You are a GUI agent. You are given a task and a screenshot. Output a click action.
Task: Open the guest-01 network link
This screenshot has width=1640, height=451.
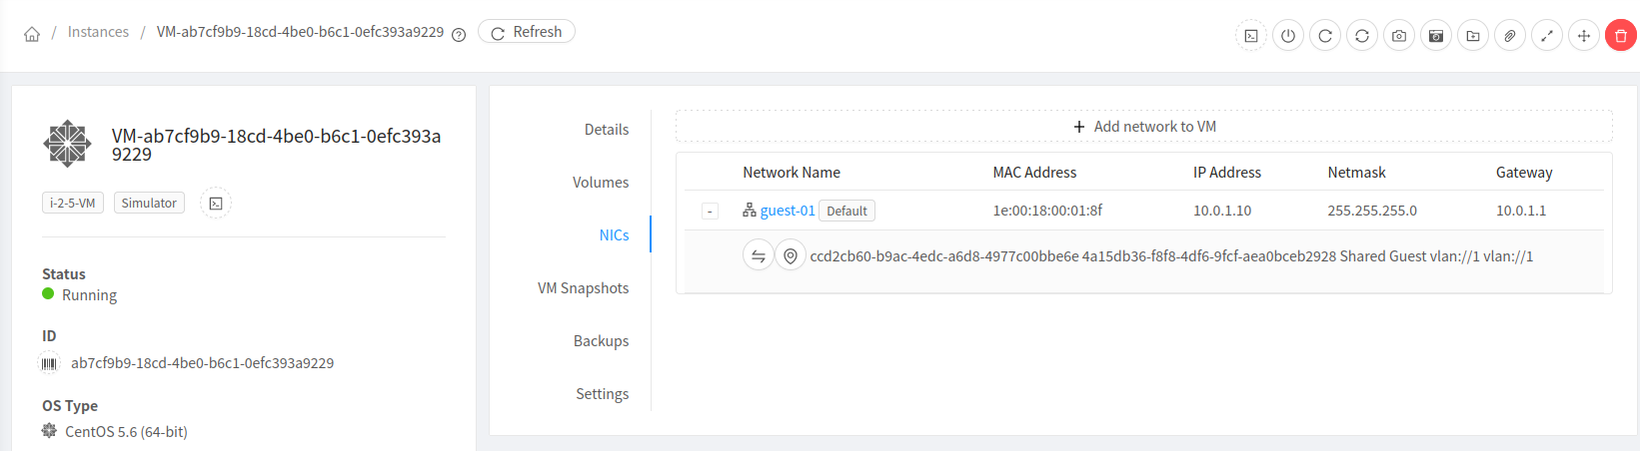788,211
